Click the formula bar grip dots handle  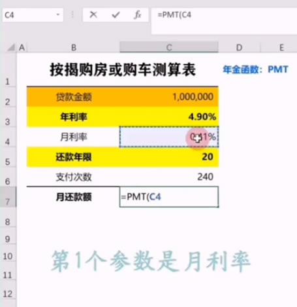click(72, 15)
